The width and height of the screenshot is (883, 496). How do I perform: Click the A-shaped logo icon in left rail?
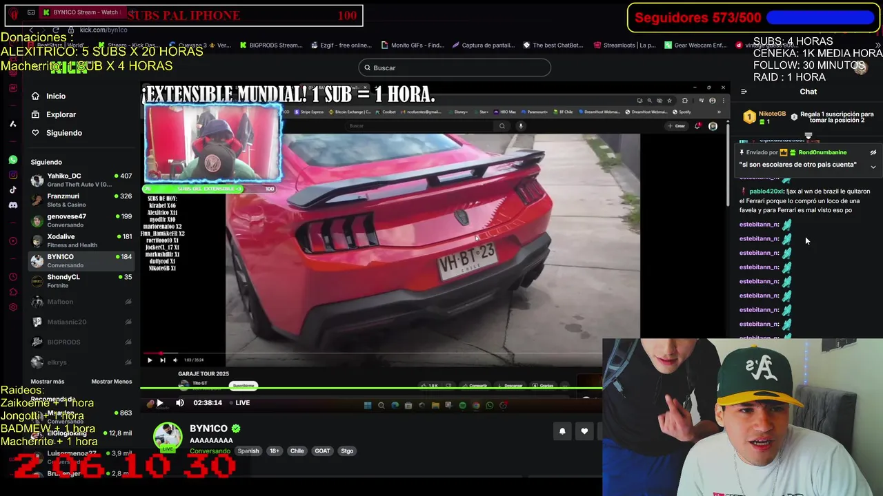click(13, 124)
